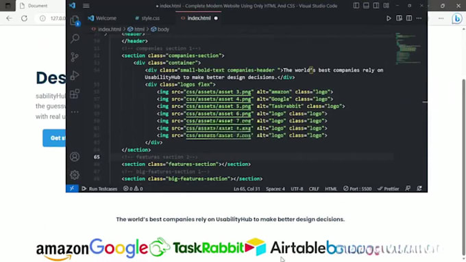The height and width of the screenshot is (262, 466).
Task: Refresh the browser page
Action: pos(25,18)
